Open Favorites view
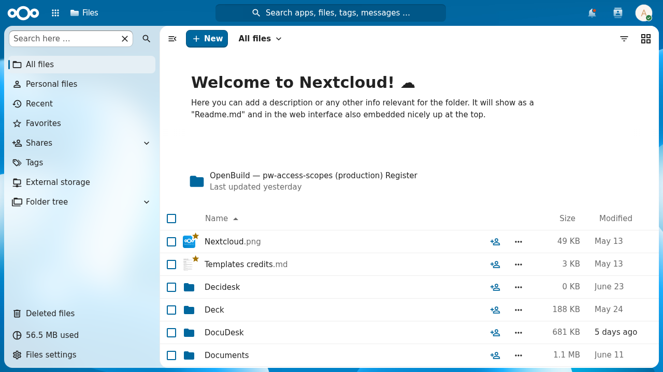The height and width of the screenshot is (372, 663). click(x=82, y=123)
